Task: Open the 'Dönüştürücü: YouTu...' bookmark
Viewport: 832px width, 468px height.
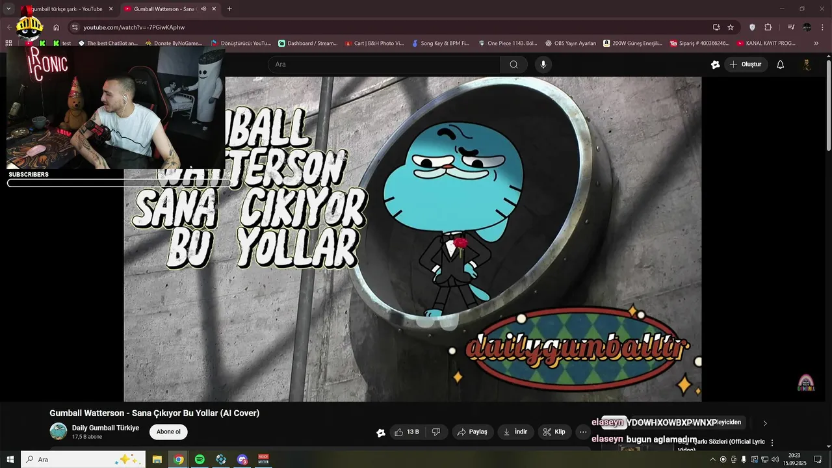Action: pyautogui.click(x=241, y=44)
